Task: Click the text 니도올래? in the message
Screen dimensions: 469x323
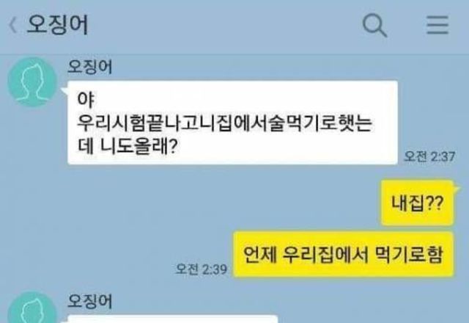Action: (139, 147)
